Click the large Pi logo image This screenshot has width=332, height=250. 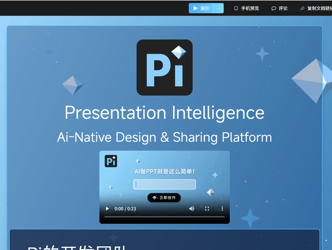tap(165, 67)
